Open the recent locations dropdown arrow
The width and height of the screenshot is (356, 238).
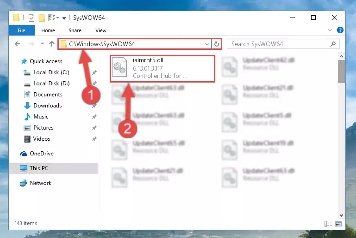coord(42,44)
